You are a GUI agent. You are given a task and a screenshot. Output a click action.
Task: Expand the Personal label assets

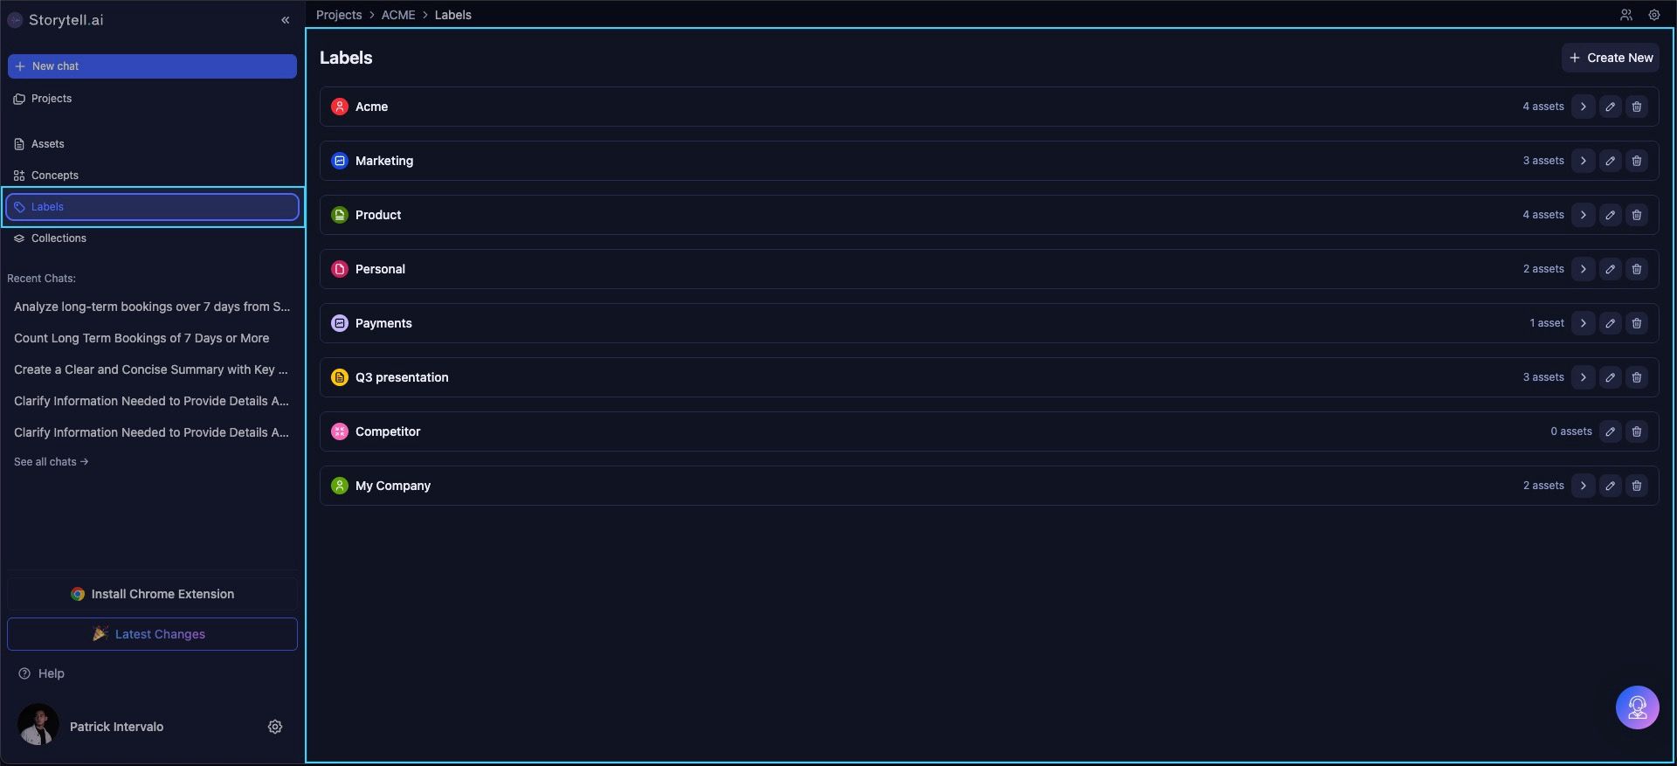[x=1583, y=269]
